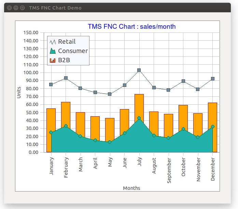Click the Consumer circle marker for January
The image size is (238, 209).
(51, 132)
